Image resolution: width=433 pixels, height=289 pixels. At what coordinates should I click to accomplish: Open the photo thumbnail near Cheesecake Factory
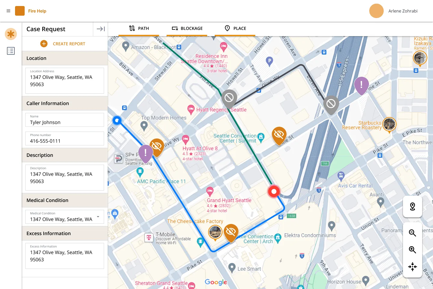tap(215, 233)
